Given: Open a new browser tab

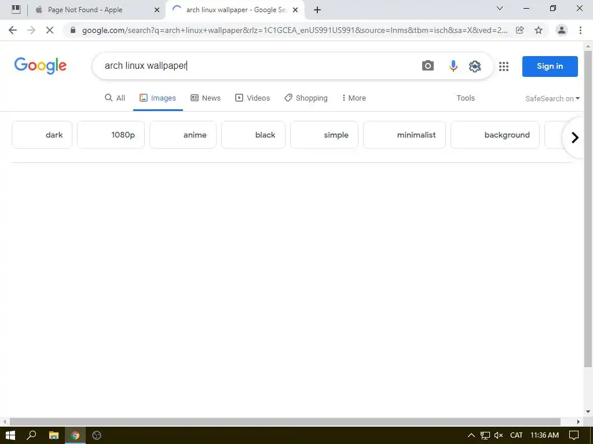Looking at the screenshot, I should click(317, 10).
